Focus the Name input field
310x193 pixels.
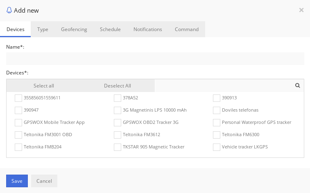[155, 59]
